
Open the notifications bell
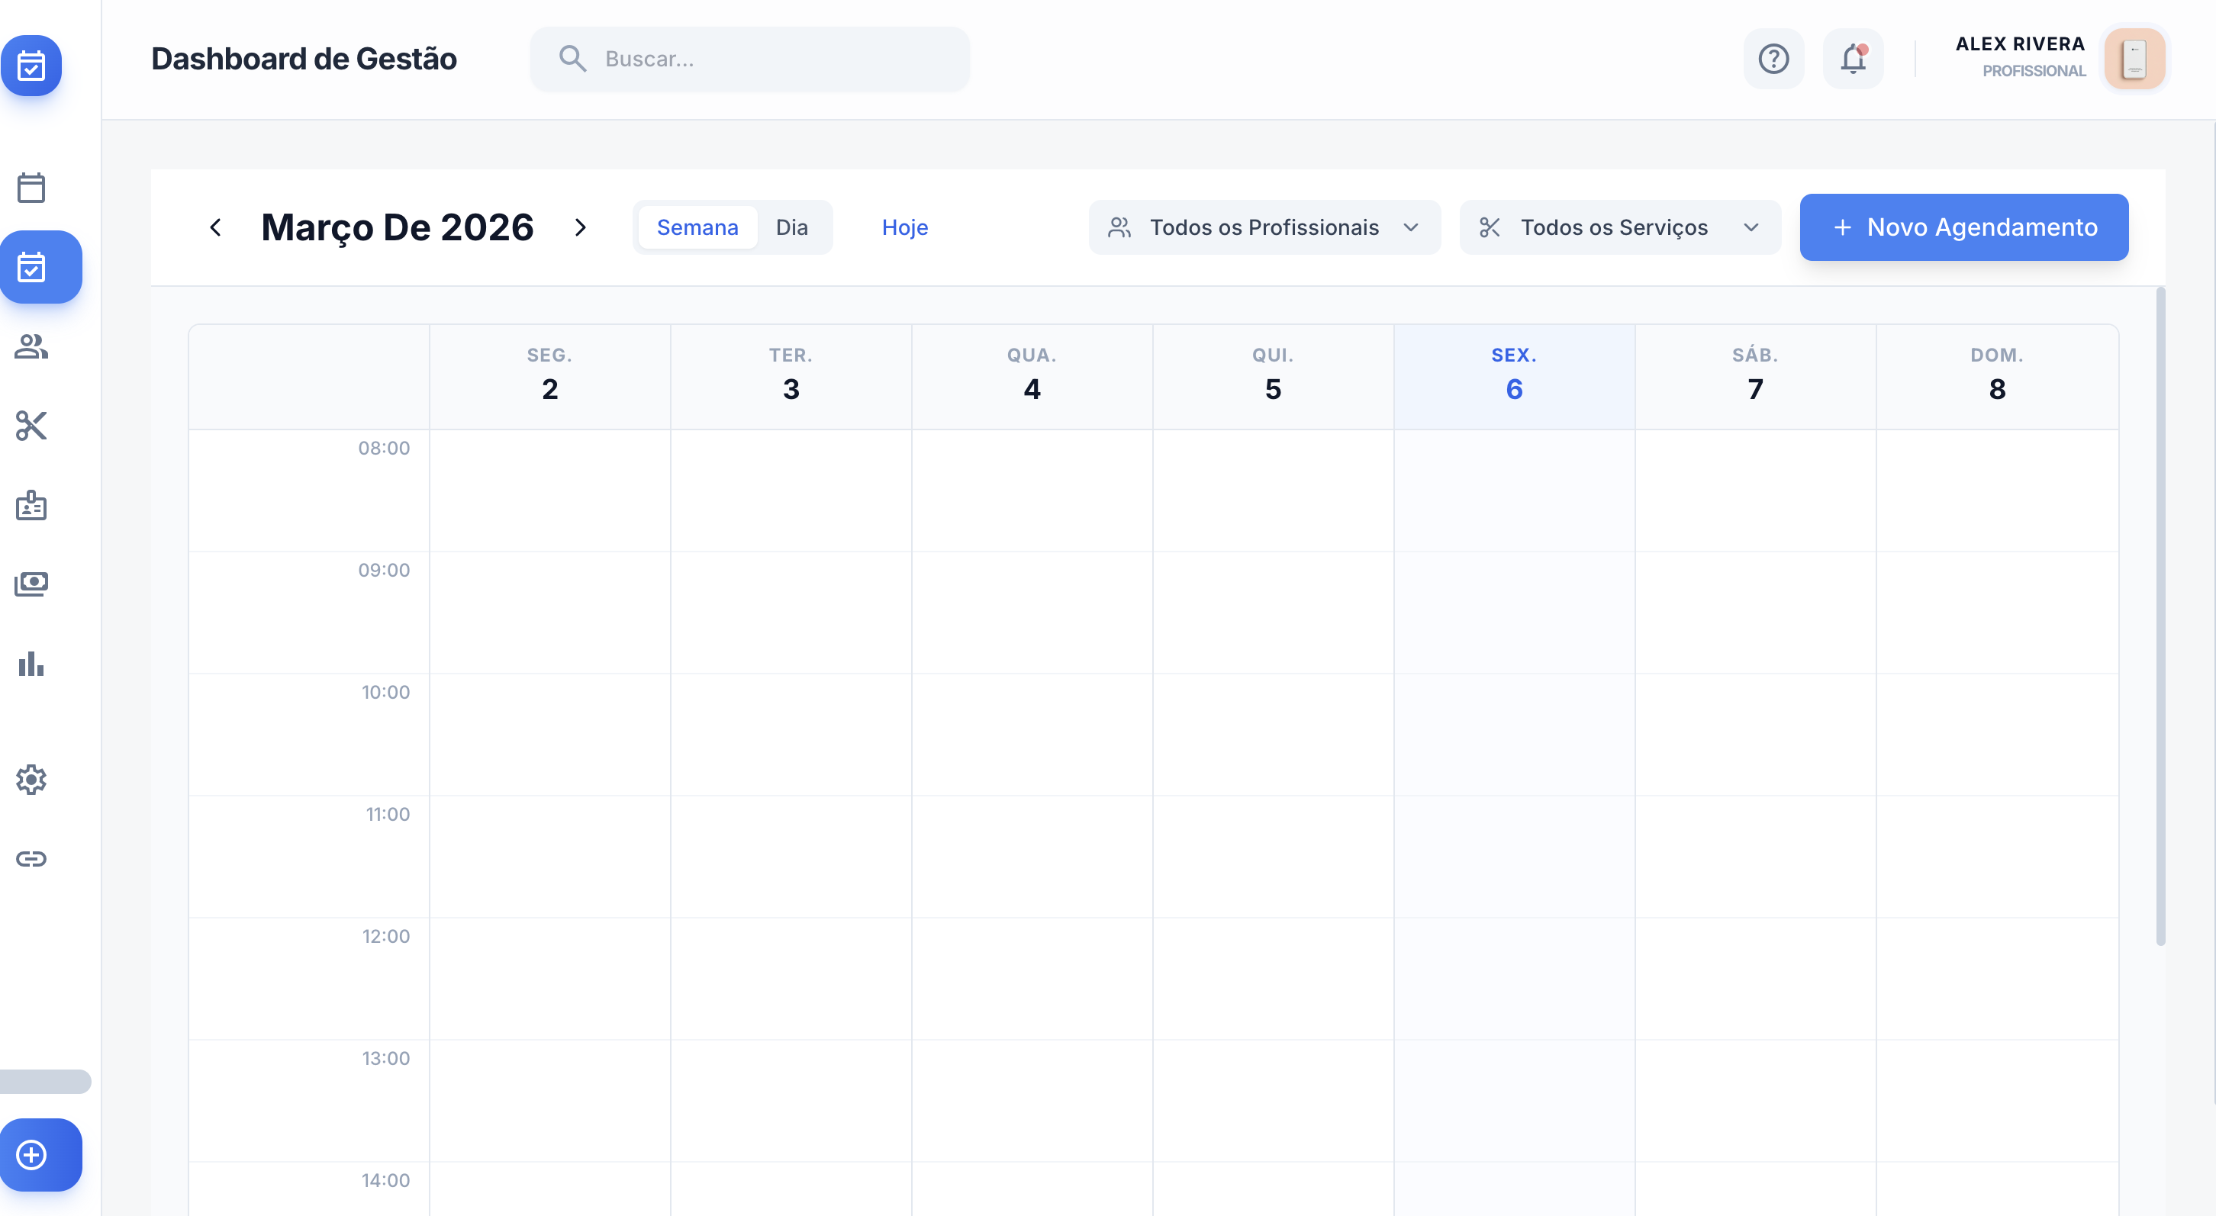1853,60
